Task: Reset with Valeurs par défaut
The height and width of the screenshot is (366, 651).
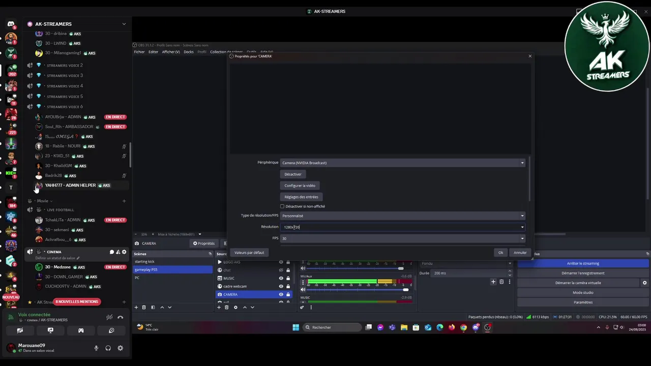Action: (249, 253)
